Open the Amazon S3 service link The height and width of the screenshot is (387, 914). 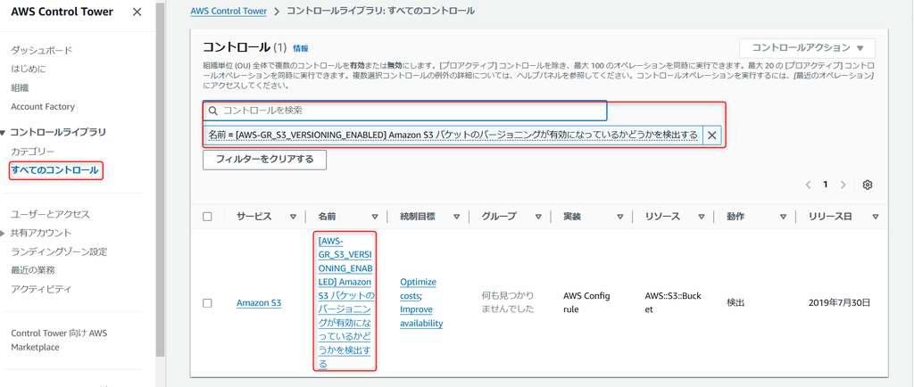pyautogui.click(x=259, y=303)
